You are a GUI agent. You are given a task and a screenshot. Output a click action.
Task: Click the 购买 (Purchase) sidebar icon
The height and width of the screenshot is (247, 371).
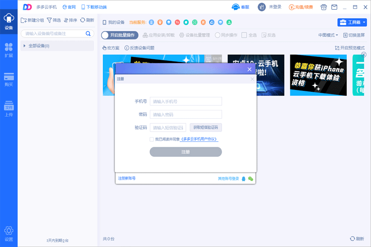9,79
